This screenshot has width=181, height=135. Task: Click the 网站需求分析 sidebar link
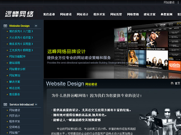pos(17,69)
